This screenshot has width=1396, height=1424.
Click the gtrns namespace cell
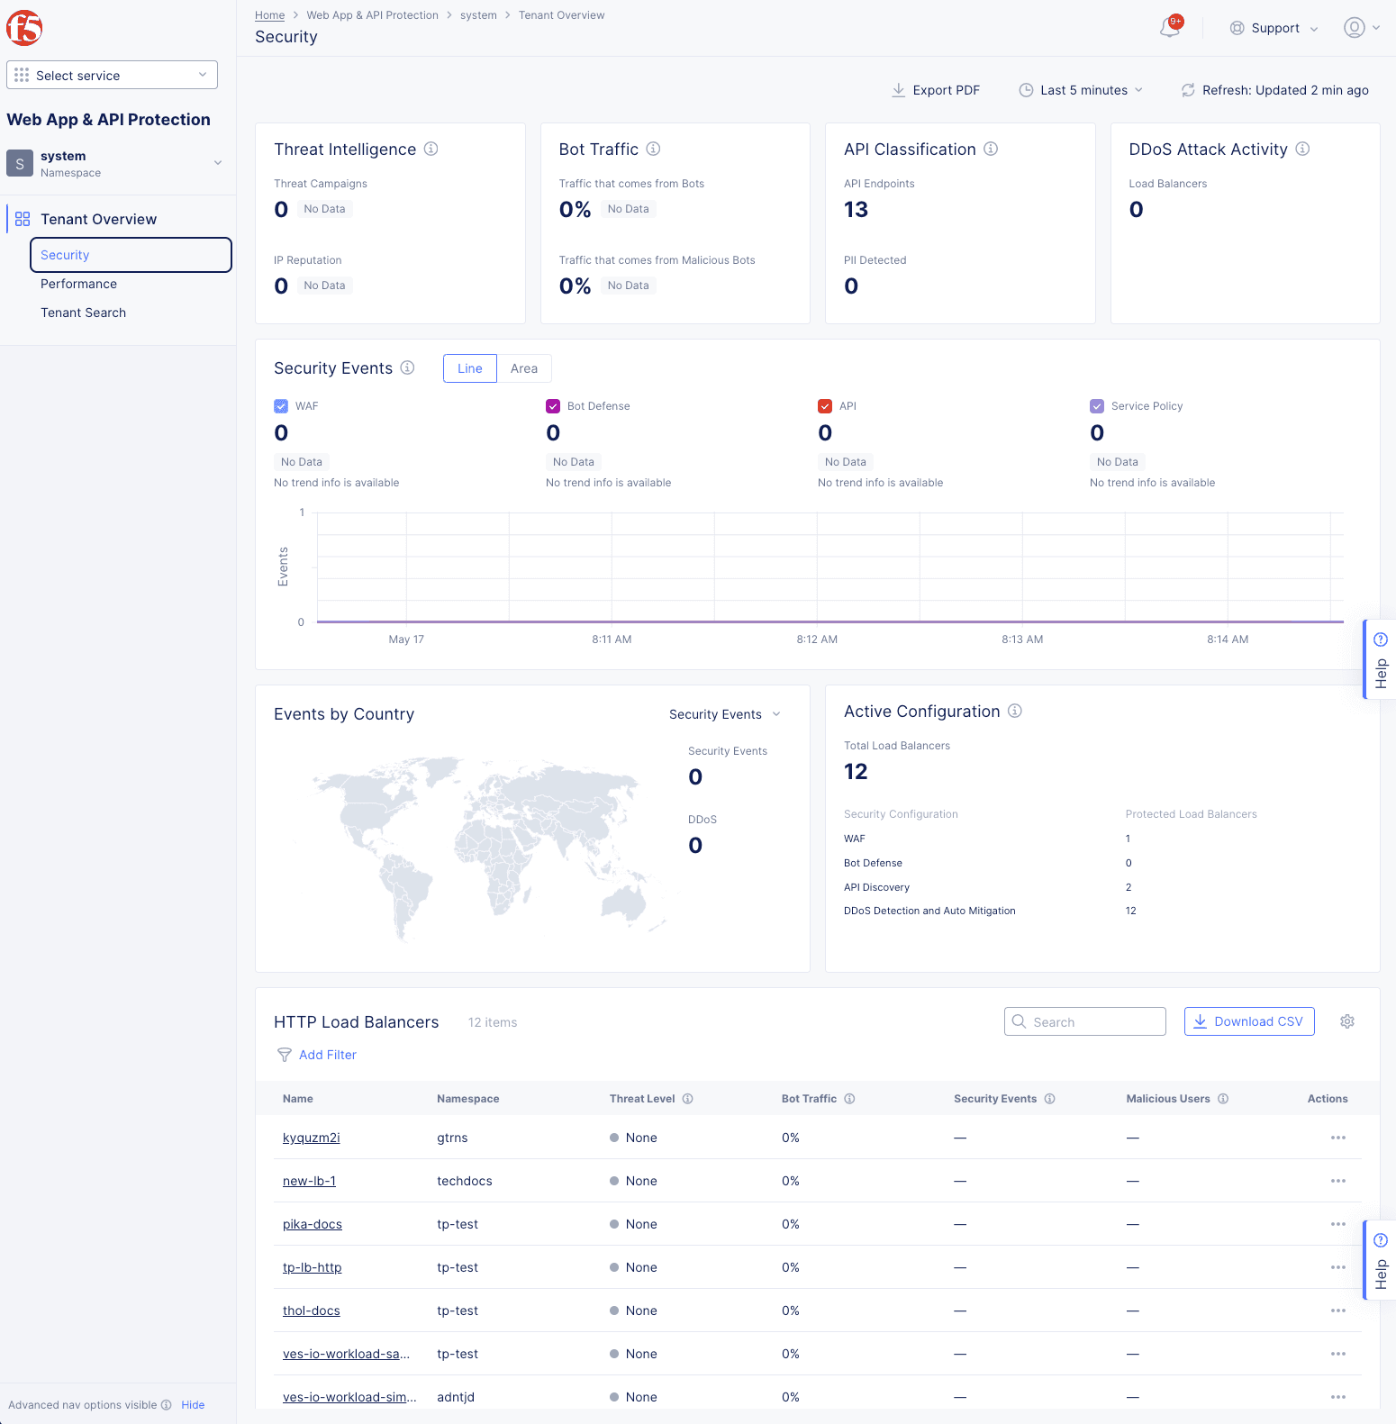[x=452, y=1138]
